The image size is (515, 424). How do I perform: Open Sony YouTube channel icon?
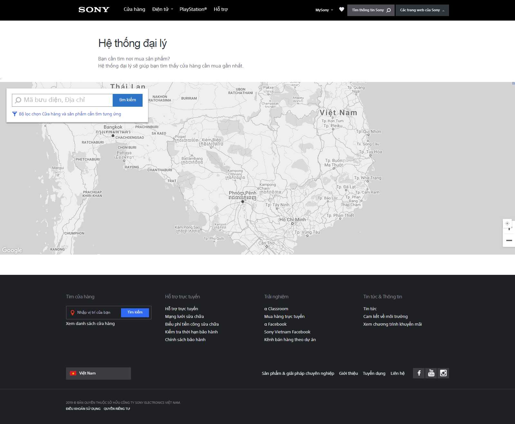click(431, 373)
